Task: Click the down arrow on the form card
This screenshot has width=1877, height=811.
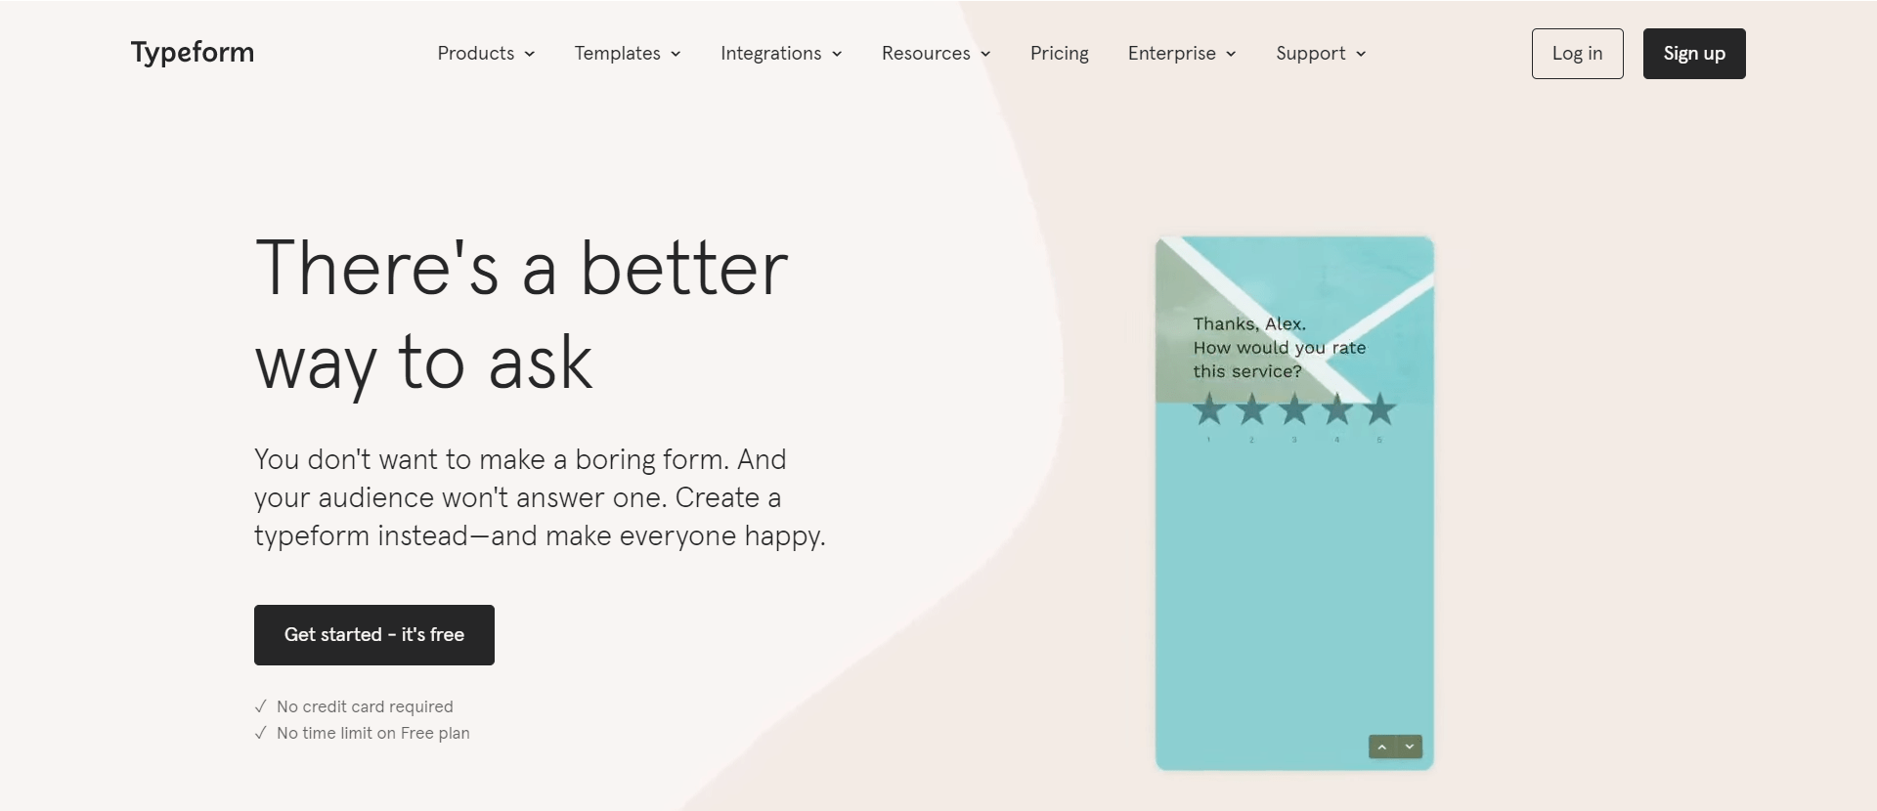Action: [x=1408, y=746]
